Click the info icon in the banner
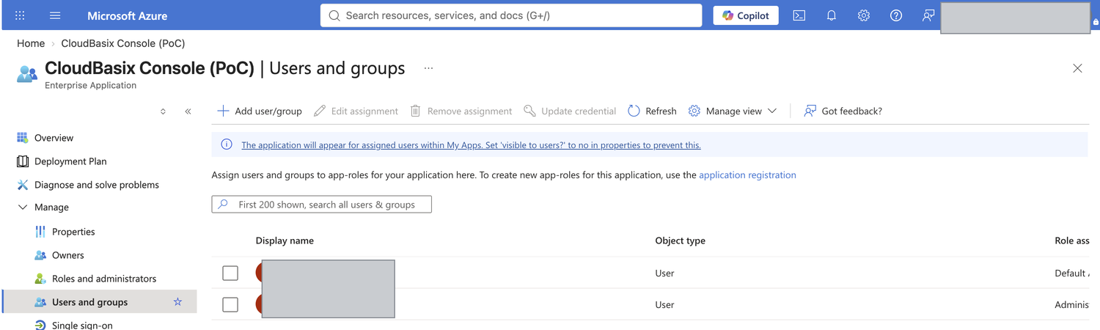 point(227,144)
